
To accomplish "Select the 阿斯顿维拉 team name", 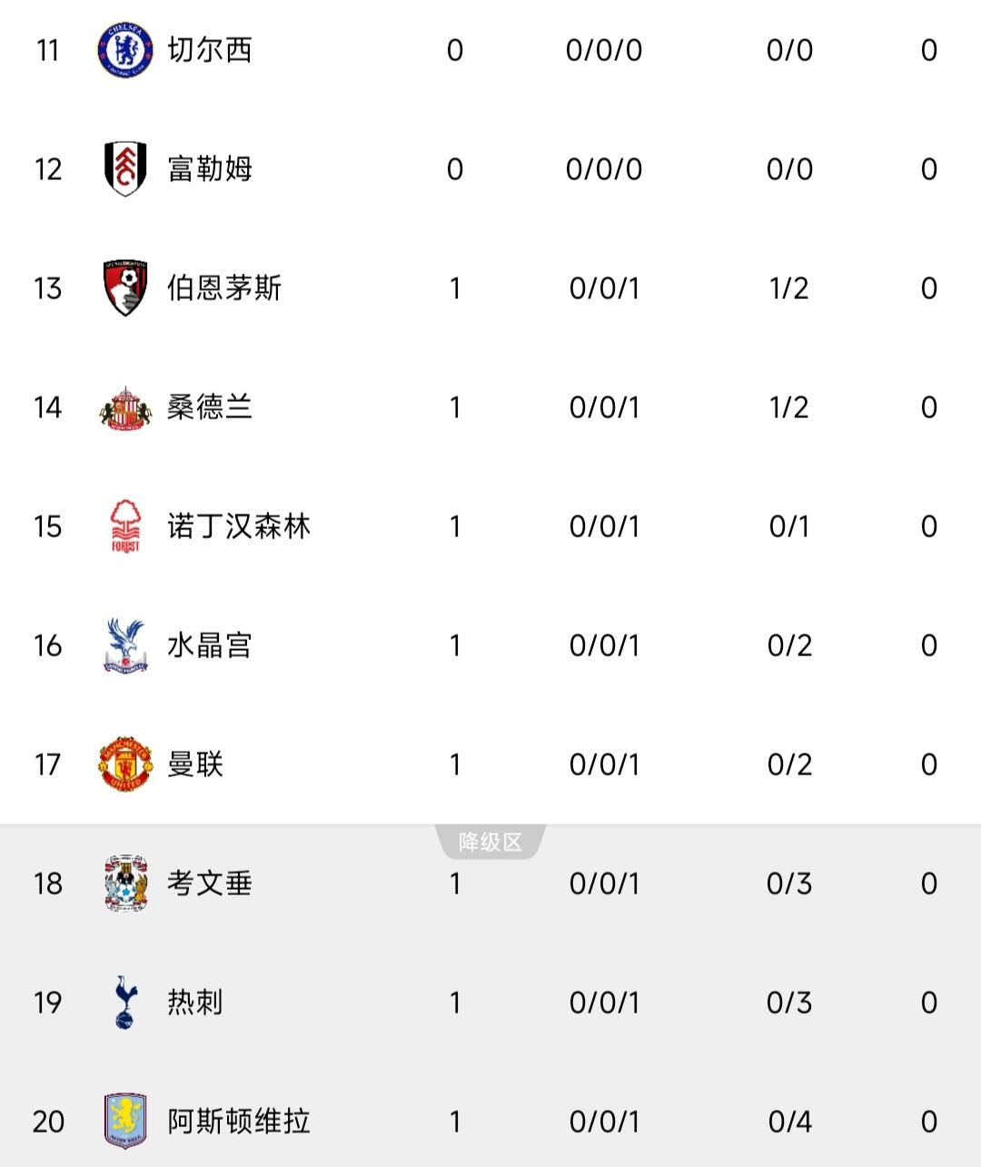I will 239,1122.
